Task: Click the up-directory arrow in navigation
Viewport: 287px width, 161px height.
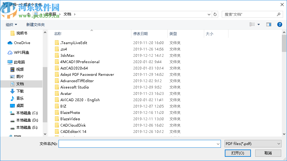Action: coord(29,14)
